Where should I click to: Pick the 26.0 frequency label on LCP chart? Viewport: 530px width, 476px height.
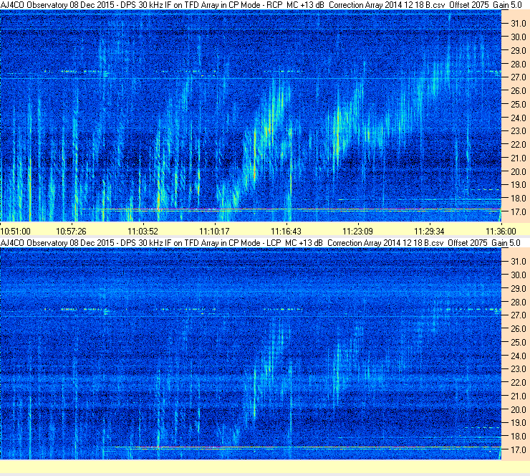(x=518, y=329)
